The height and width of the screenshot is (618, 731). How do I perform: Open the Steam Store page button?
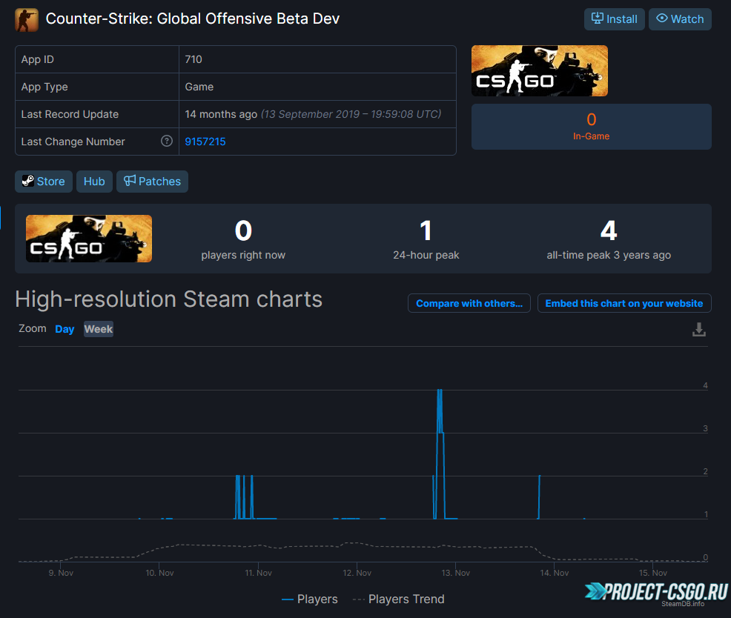[44, 182]
